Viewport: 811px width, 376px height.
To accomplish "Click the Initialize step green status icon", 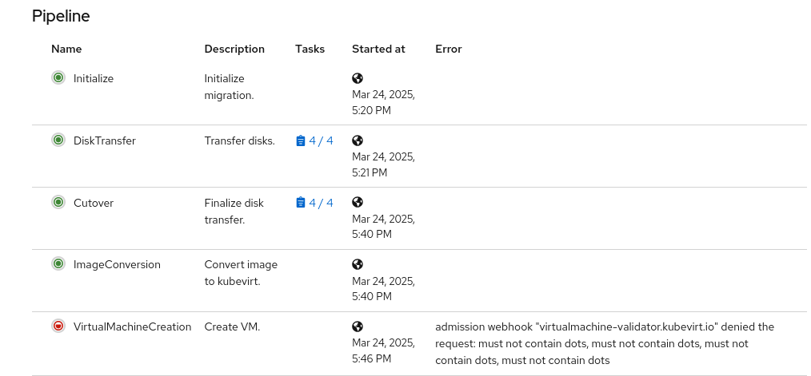I will coord(58,78).
